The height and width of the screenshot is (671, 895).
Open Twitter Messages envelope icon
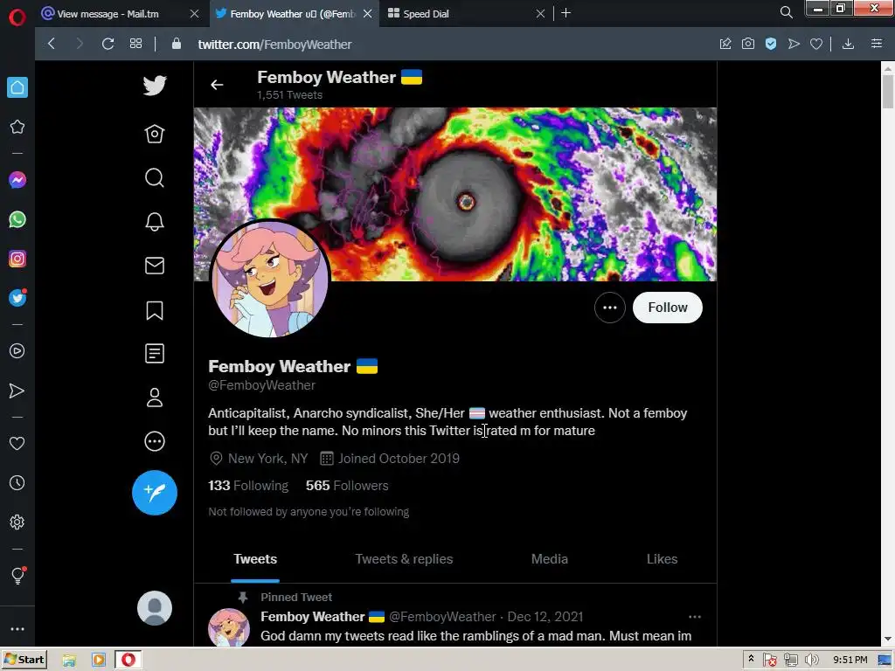[155, 266]
